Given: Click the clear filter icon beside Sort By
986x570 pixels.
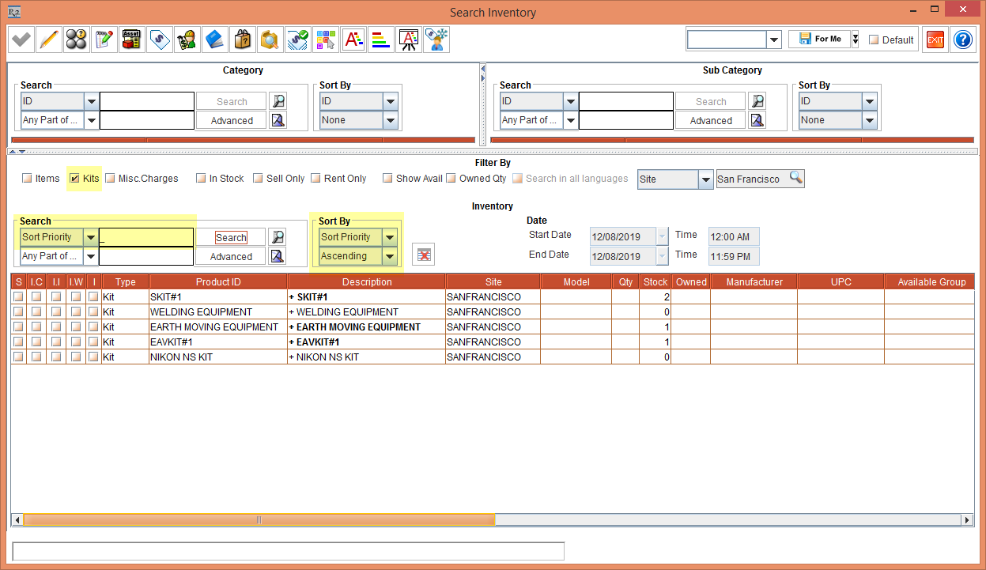Looking at the screenshot, I should (424, 254).
